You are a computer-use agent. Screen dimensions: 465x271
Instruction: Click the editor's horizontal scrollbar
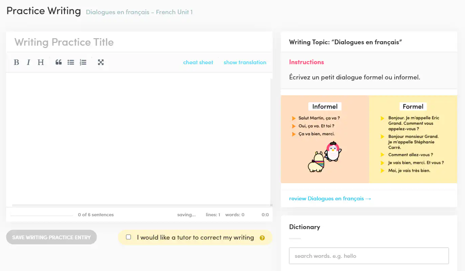click(x=142, y=205)
